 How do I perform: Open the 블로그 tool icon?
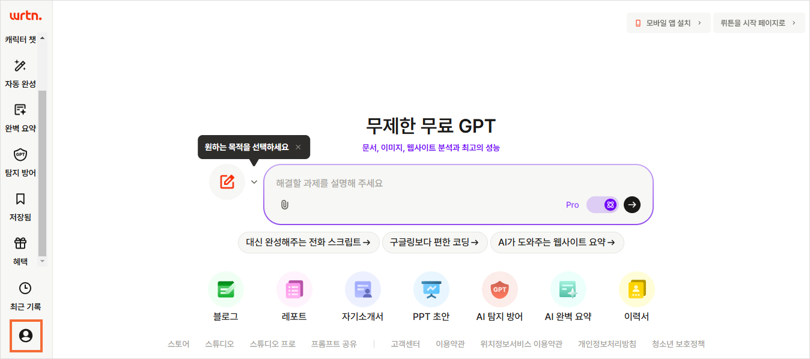[x=226, y=289]
